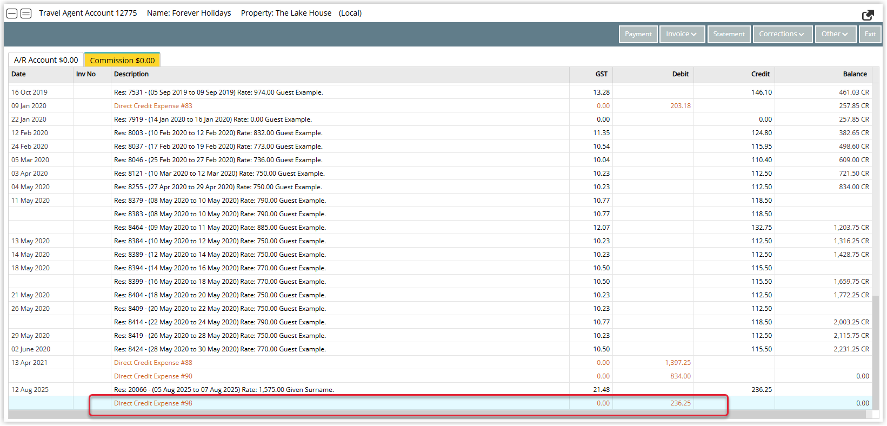This screenshot has width=887, height=426.
Task: Select the Res: 8003 row description
Action: [218, 133]
